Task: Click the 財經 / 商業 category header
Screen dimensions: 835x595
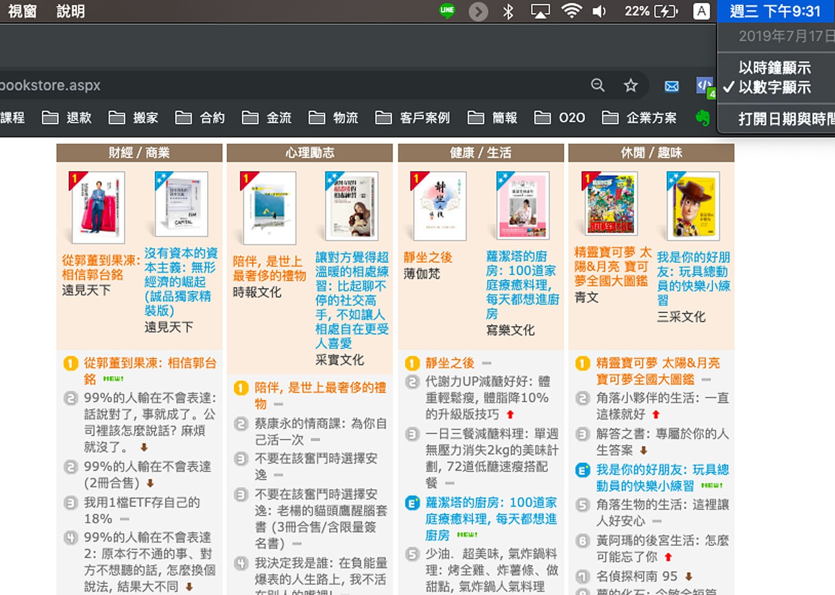Action: tap(139, 153)
